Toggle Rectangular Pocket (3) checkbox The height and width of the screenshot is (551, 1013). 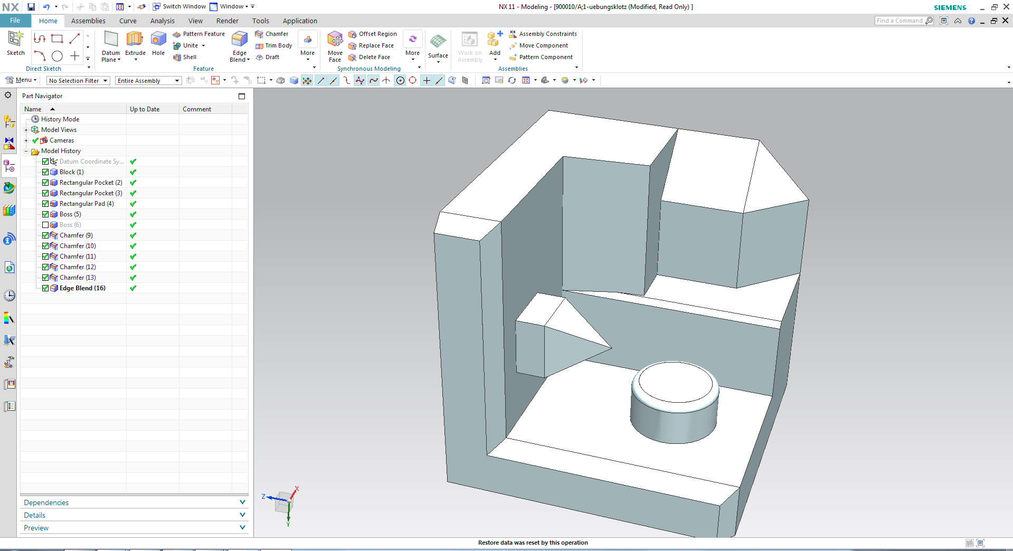(x=45, y=193)
